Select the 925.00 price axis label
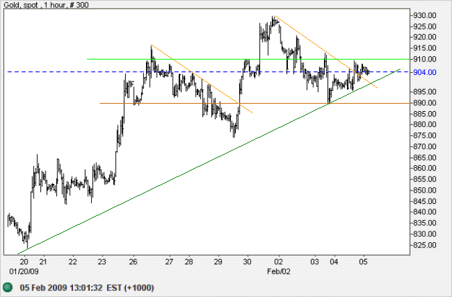 pyautogui.click(x=425, y=27)
